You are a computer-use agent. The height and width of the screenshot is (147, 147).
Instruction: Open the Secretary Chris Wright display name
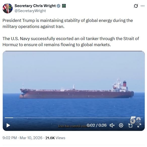tap(35, 6)
